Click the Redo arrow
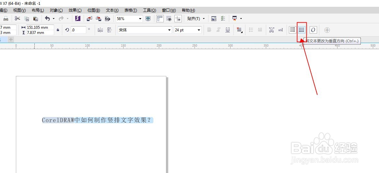 pos(61,18)
